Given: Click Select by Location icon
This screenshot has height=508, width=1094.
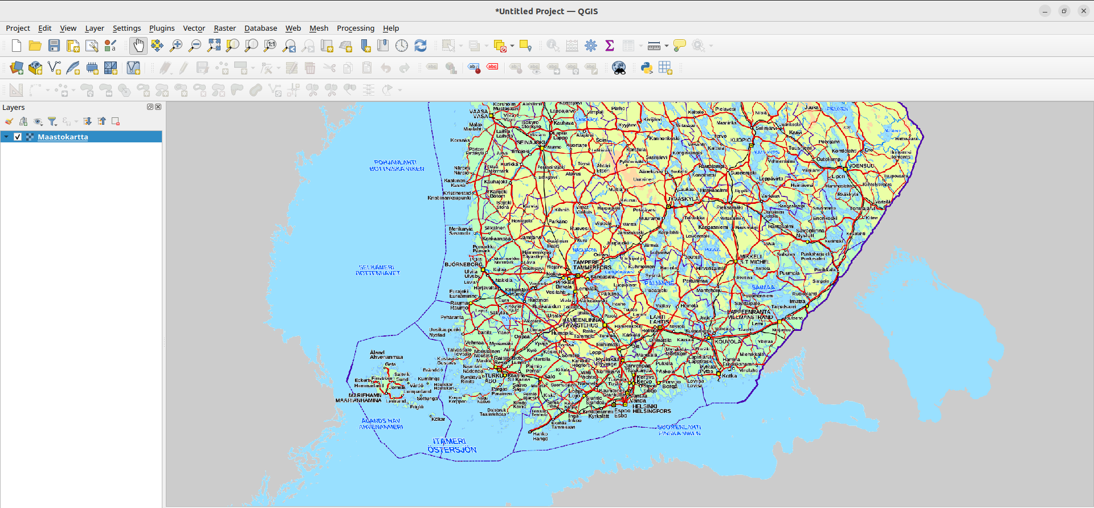Looking at the screenshot, I should point(525,46).
